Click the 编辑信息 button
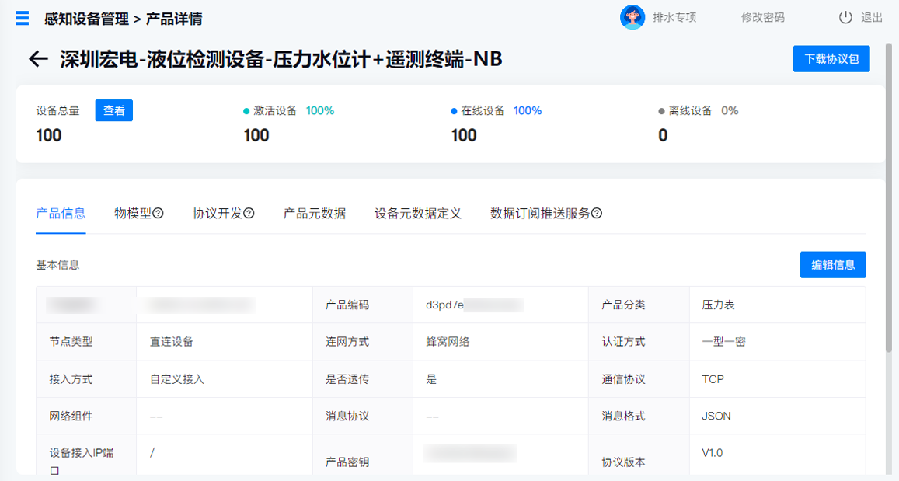The height and width of the screenshot is (481, 899). click(833, 265)
